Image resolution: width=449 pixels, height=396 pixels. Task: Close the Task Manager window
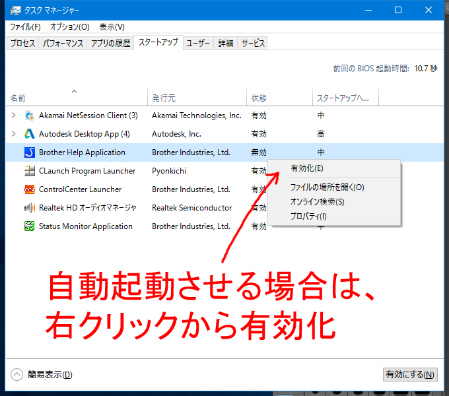[x=429, y=11]
